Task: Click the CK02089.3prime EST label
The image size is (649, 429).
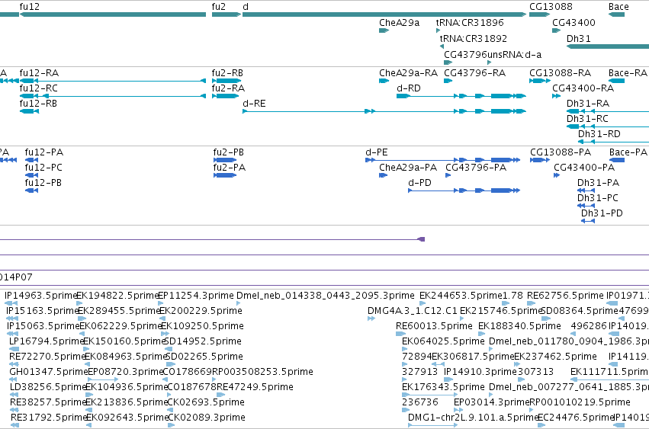Action: click(x=207, y=418)
